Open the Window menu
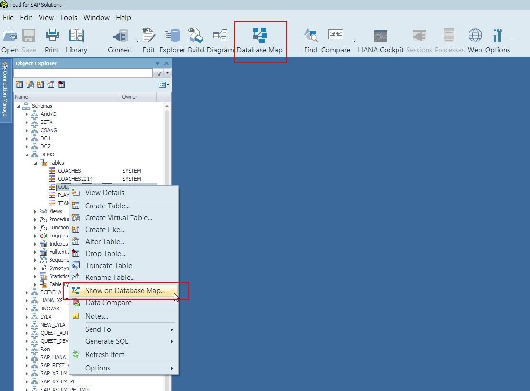 [x=96, y=18]
